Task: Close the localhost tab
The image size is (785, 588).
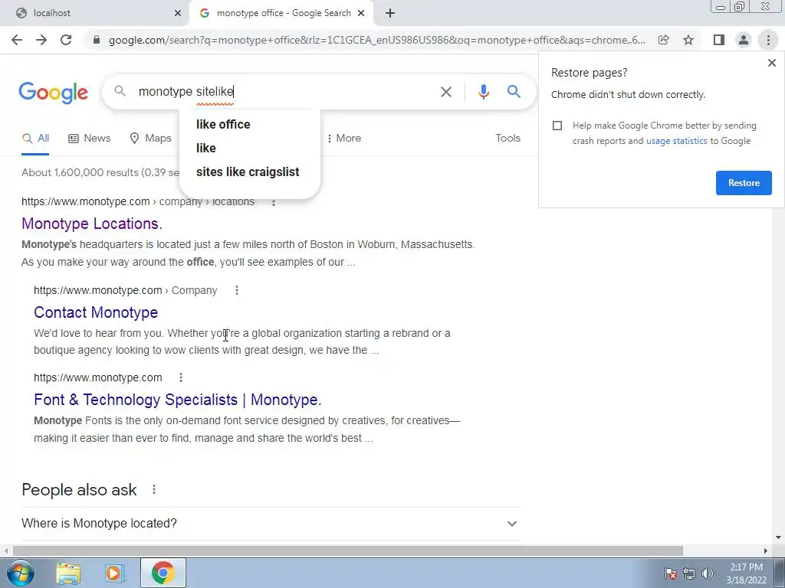Action: pos(178,13)
